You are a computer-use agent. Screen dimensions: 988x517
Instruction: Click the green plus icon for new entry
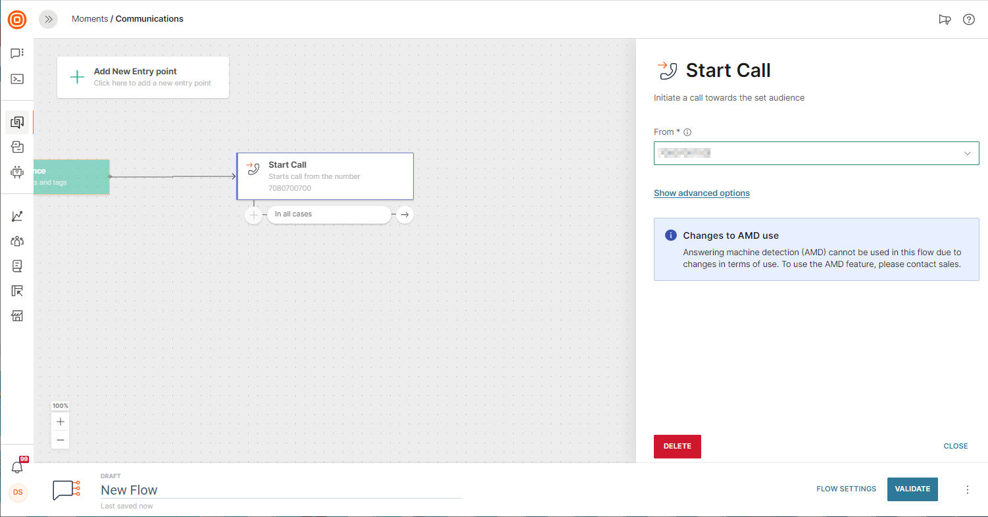pos(77,78)
